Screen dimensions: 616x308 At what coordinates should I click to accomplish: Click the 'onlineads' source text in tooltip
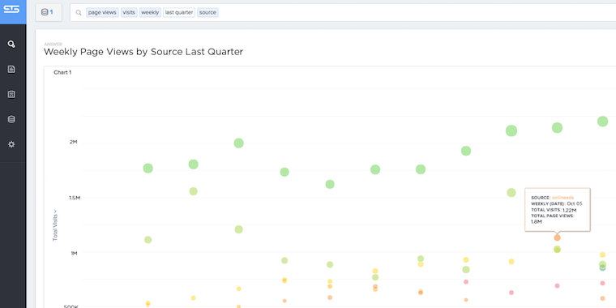tap(563, 198)
